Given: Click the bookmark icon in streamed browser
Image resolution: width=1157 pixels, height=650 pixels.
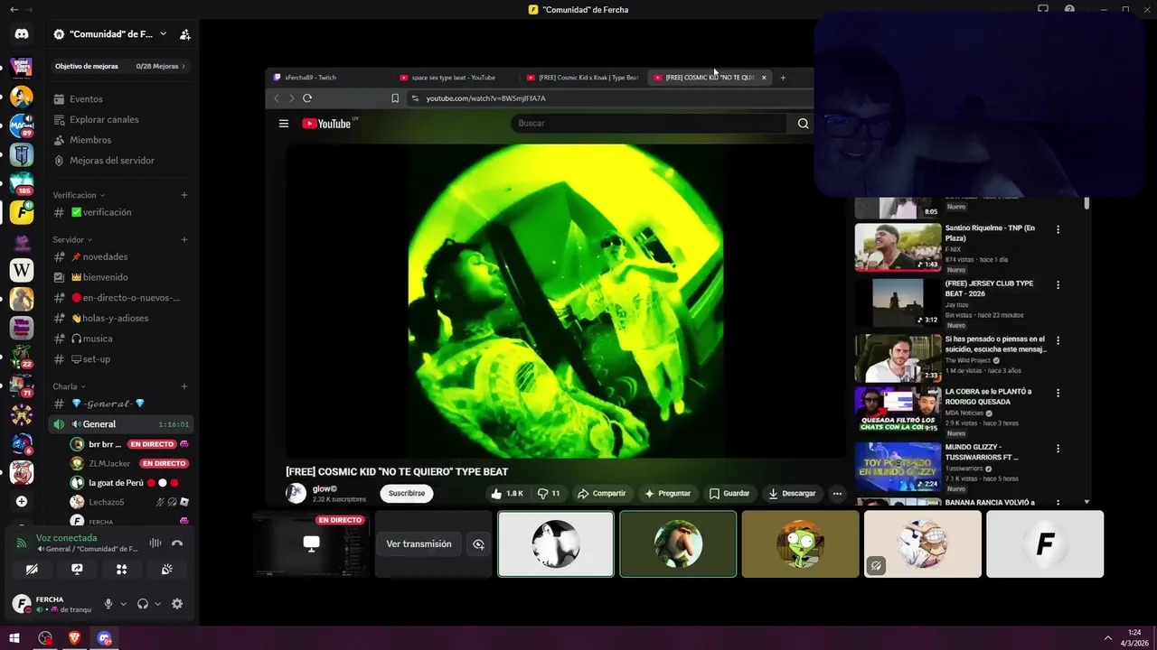Looking at the screenshot, I should pyautogui.click(x=395, y=98).
